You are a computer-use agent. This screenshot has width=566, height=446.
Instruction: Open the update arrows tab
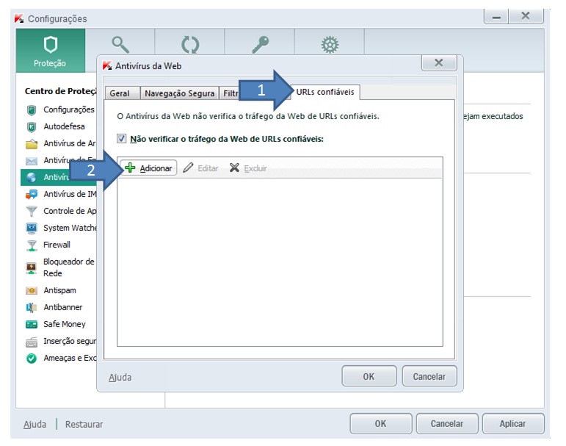(x=190, y=45)
